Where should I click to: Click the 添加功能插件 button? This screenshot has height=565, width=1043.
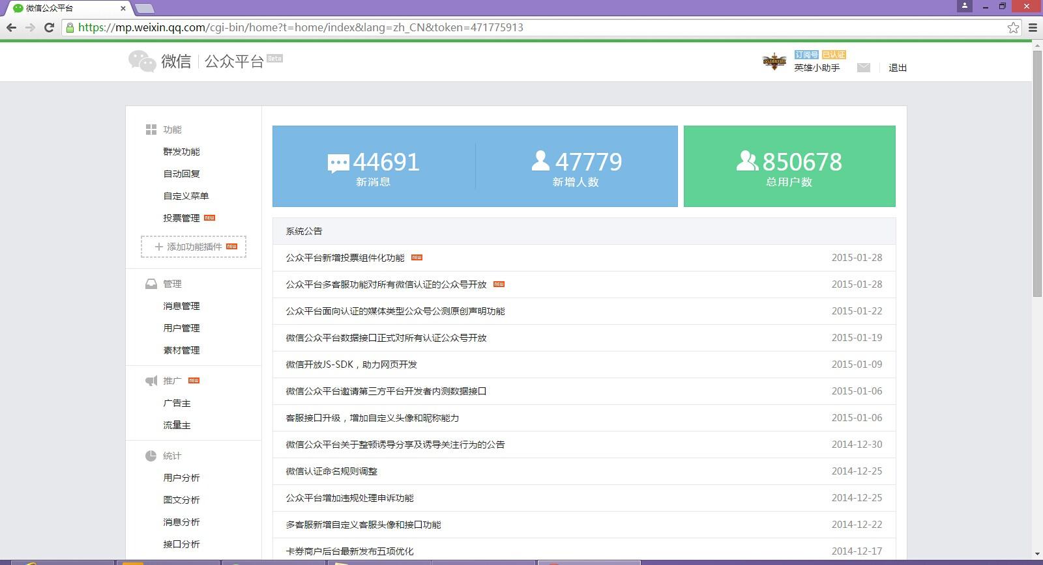(x=194, y=247)
